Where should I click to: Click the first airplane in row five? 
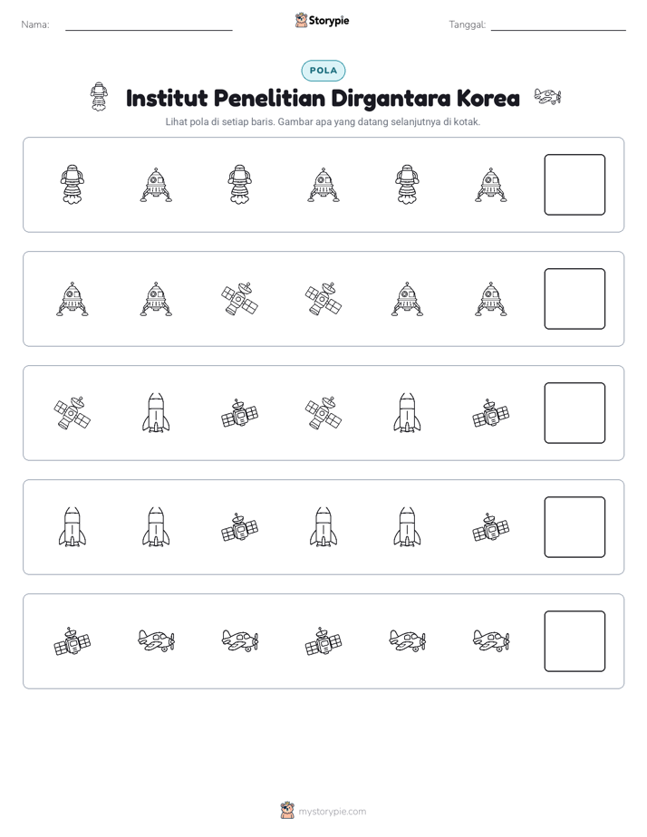[x=156, y=640]
